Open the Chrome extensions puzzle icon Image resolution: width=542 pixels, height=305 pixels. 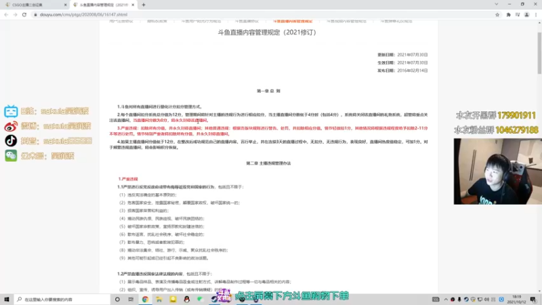click(508, 14)
